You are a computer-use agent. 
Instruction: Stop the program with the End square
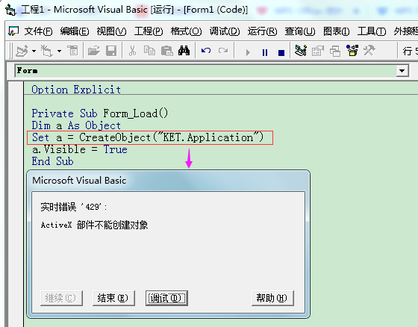281,52
